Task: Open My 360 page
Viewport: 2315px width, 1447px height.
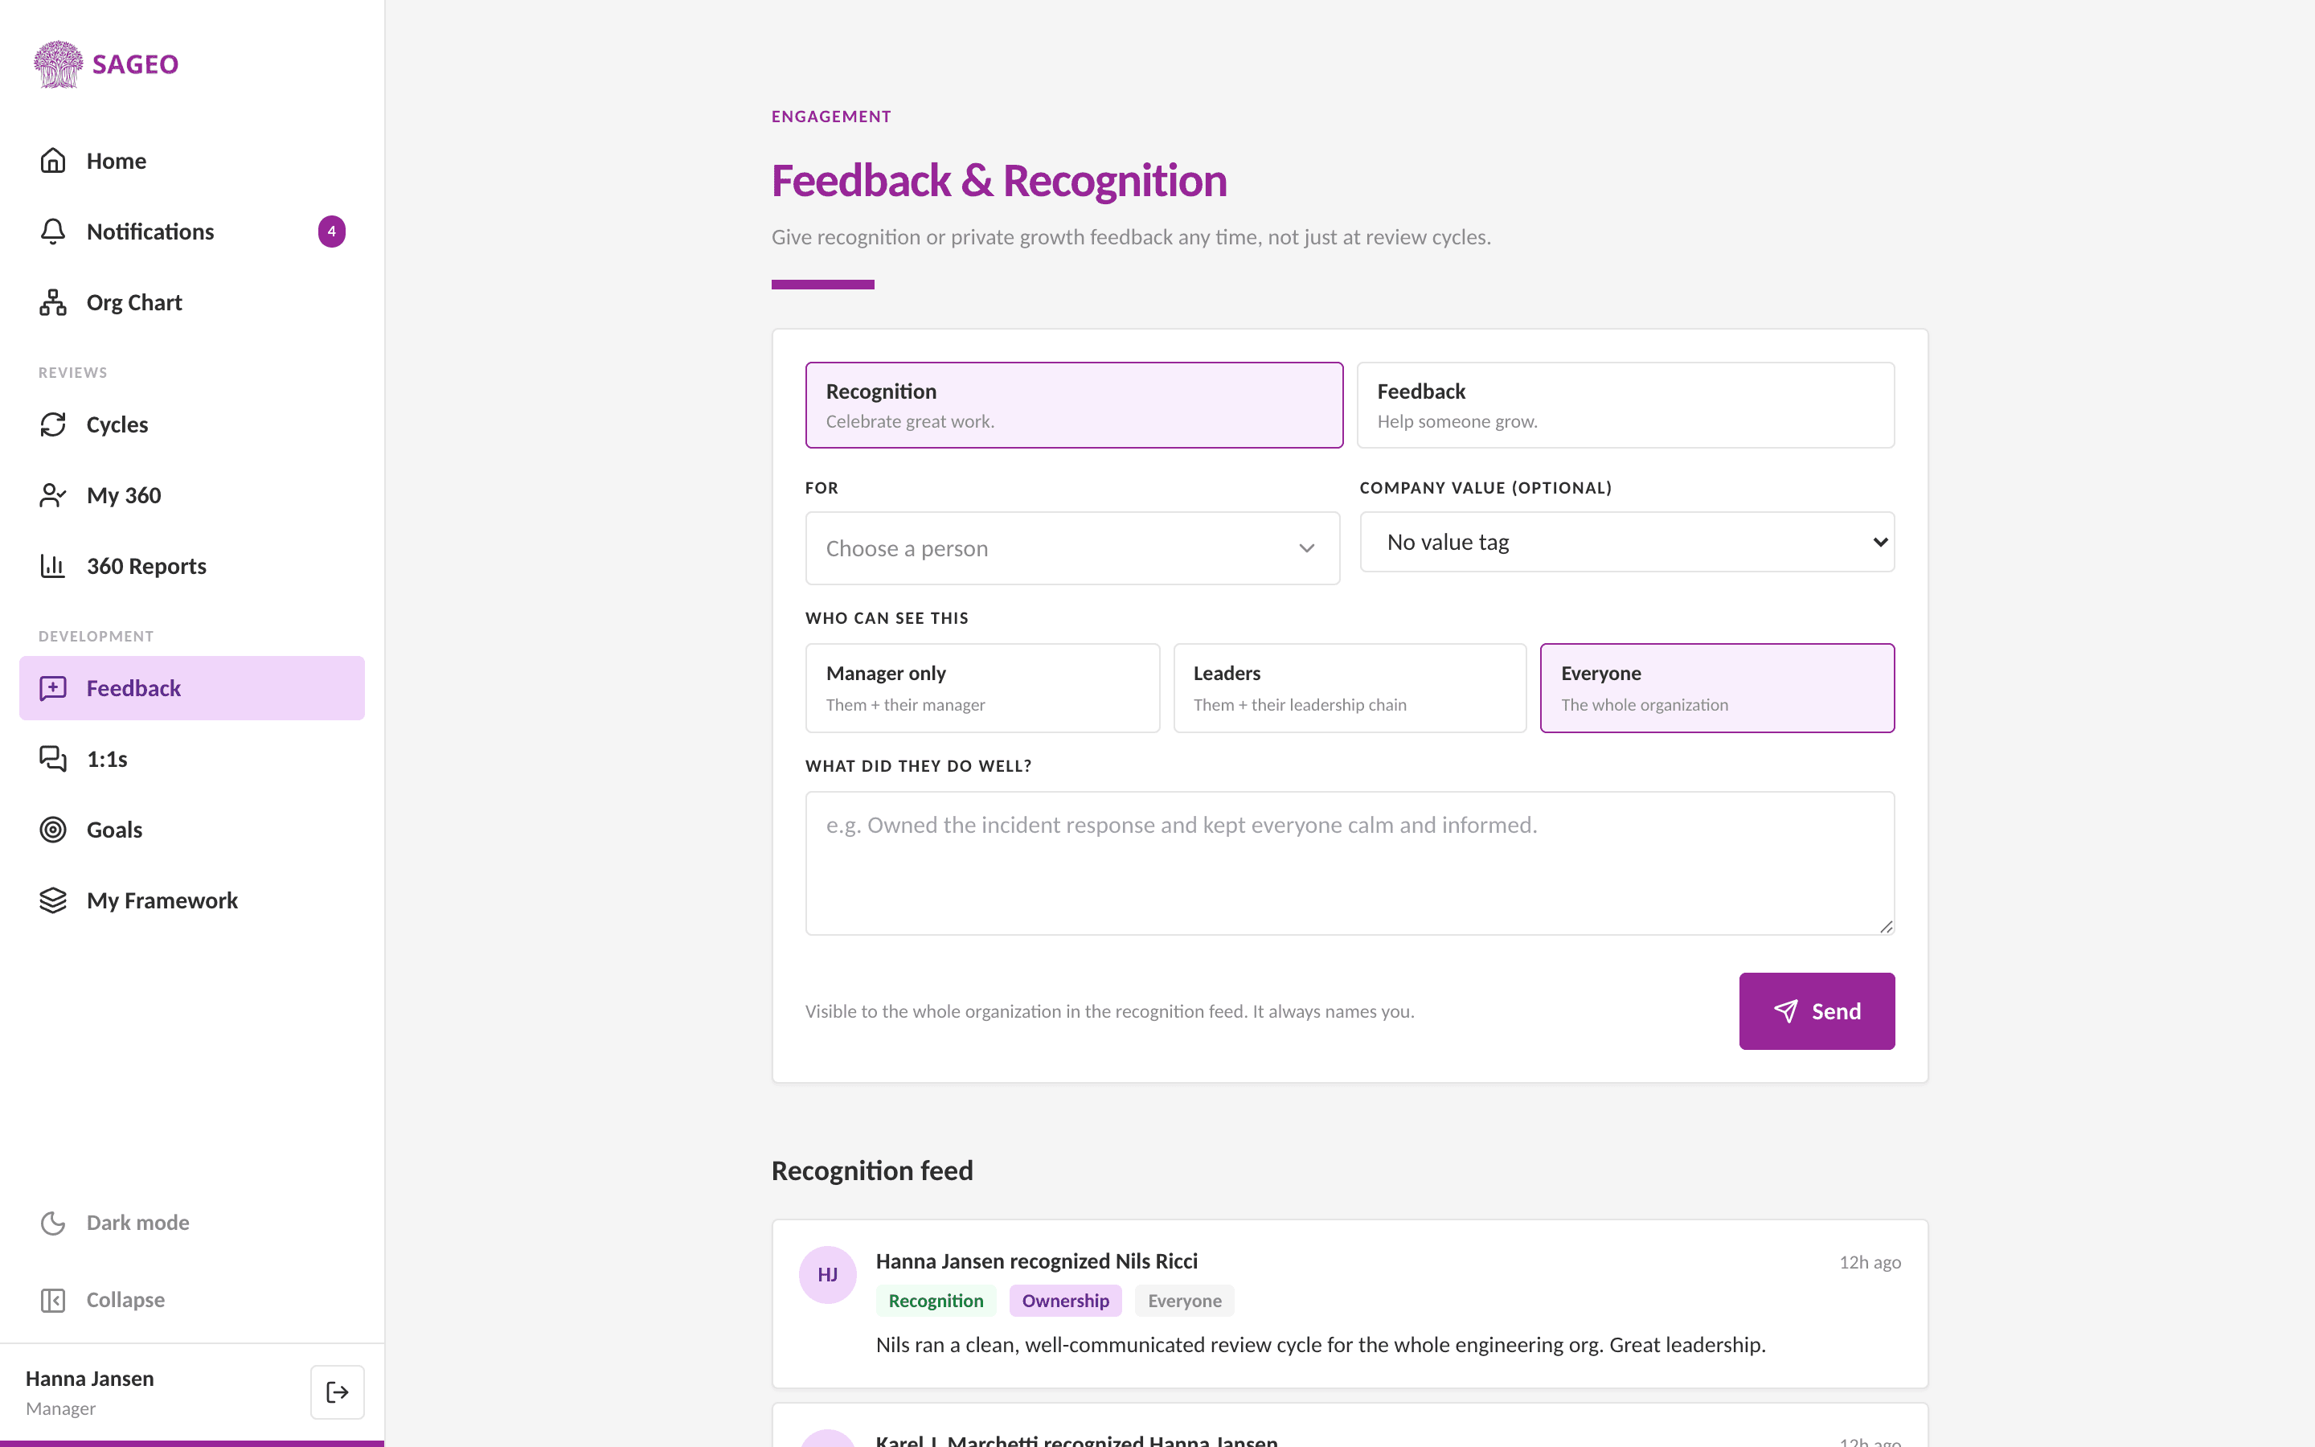Action: tap(191, 496)
